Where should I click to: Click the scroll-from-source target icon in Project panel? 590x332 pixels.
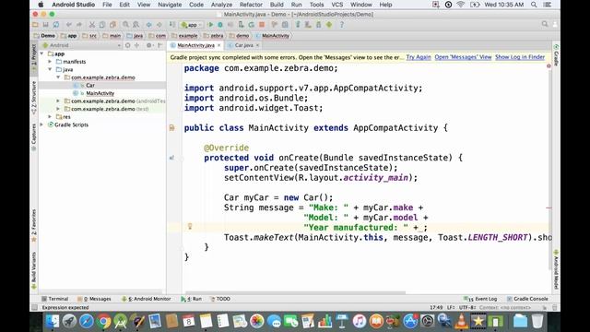tap(128, 45)
